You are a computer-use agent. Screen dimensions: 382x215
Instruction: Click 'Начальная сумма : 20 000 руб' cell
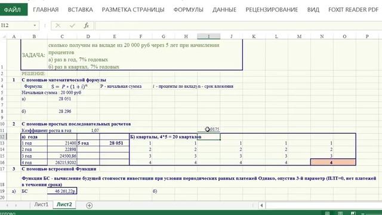[51, 93]
